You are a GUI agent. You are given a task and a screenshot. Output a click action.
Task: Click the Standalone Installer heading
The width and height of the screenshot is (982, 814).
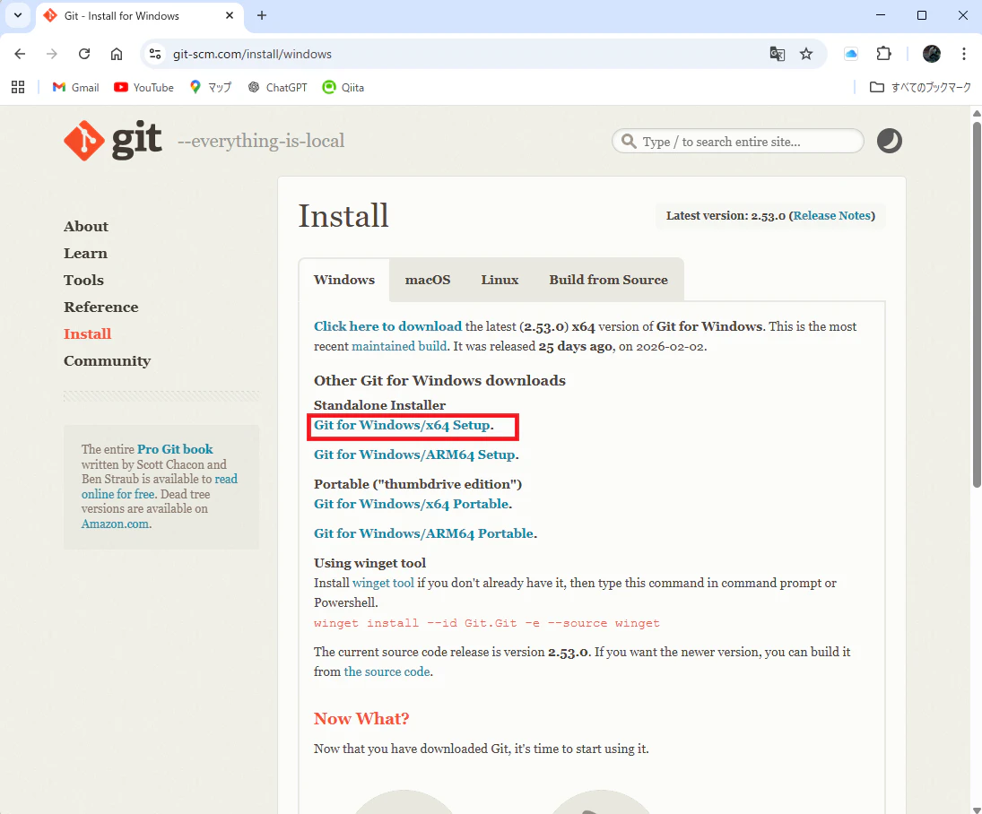379,405
